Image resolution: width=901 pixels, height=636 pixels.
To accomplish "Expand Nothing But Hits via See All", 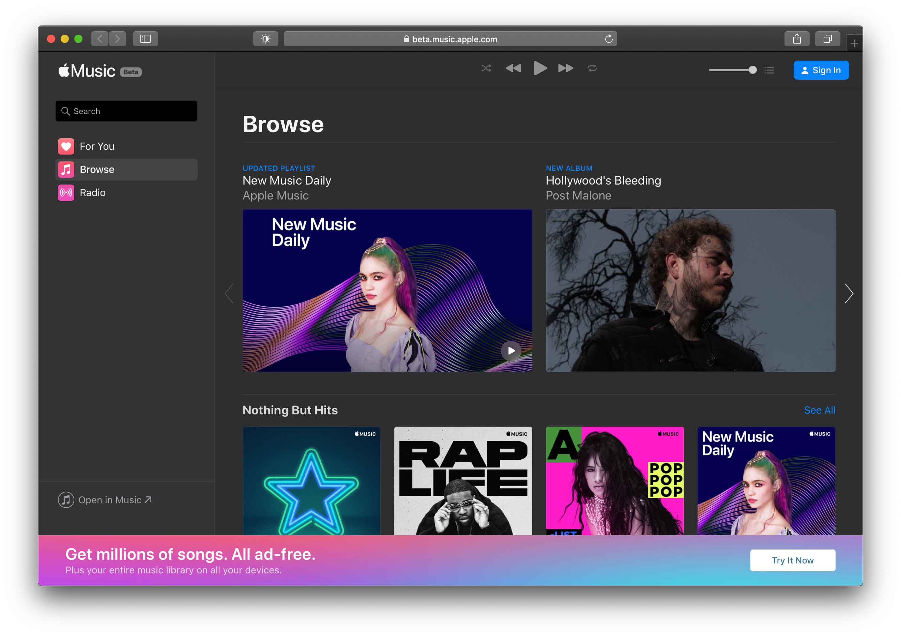I will (819, 410).
